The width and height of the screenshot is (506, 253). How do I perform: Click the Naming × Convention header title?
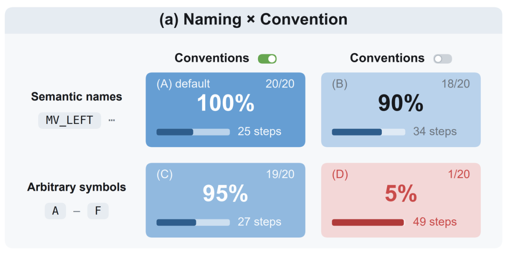tap(253, 20)
